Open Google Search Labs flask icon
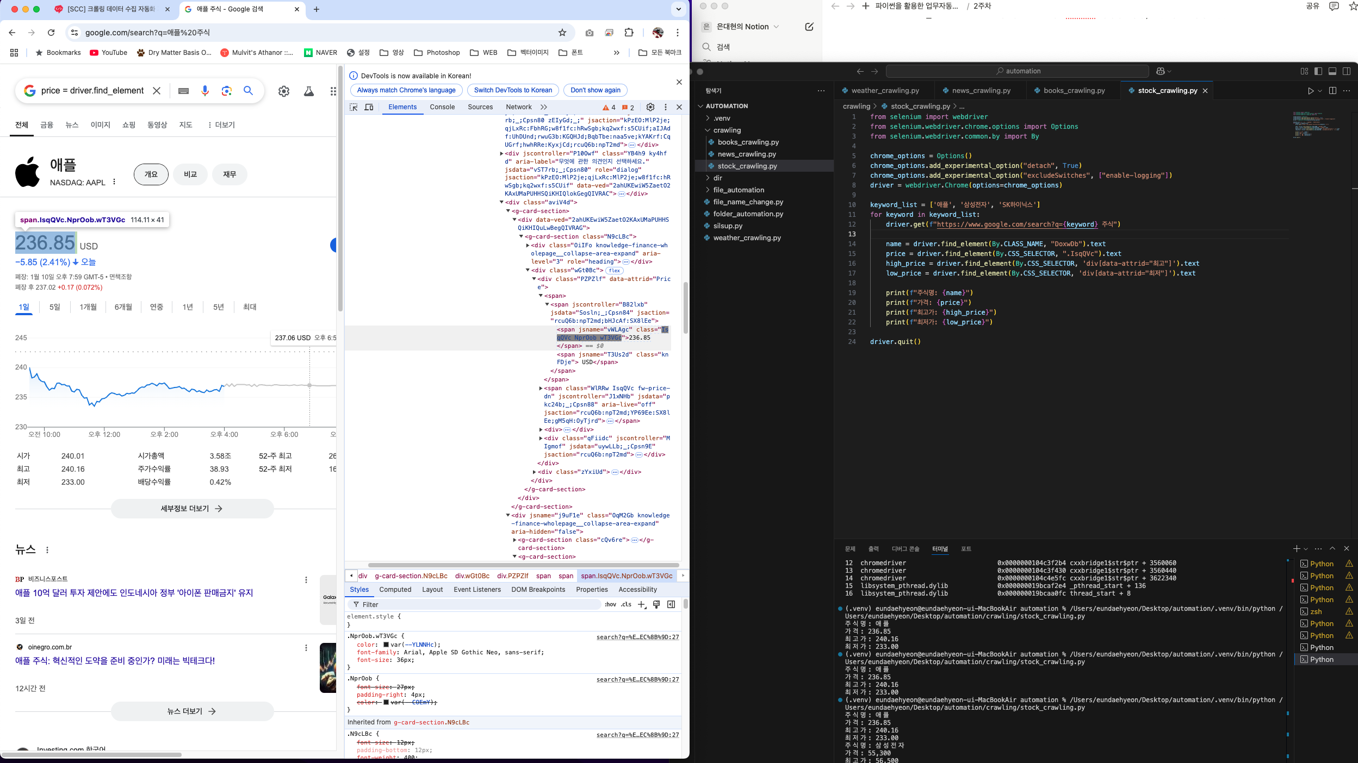The width and height of the screenshot is (1358, 763). [309, 91]
